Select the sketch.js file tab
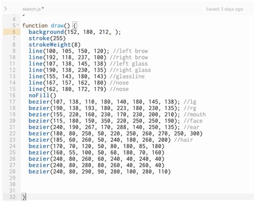 pyautogui.click(x=32, y=9)
